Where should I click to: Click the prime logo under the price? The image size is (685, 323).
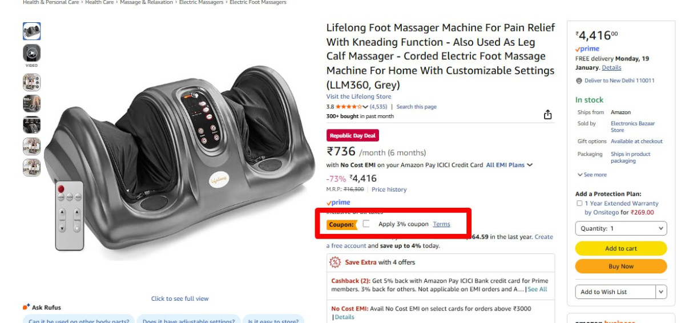pos(339,203)
